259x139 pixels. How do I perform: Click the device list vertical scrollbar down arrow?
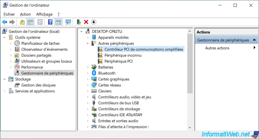tap(190, 127)
